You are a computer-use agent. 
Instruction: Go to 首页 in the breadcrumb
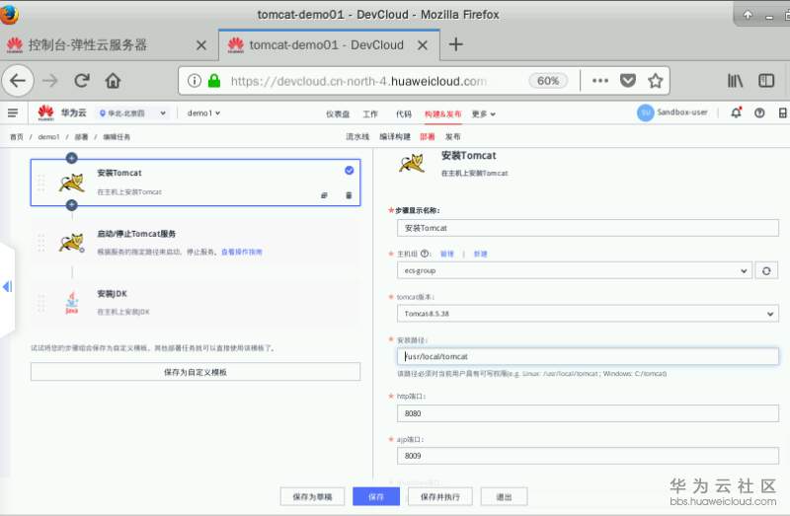click(x=17, y=137)
